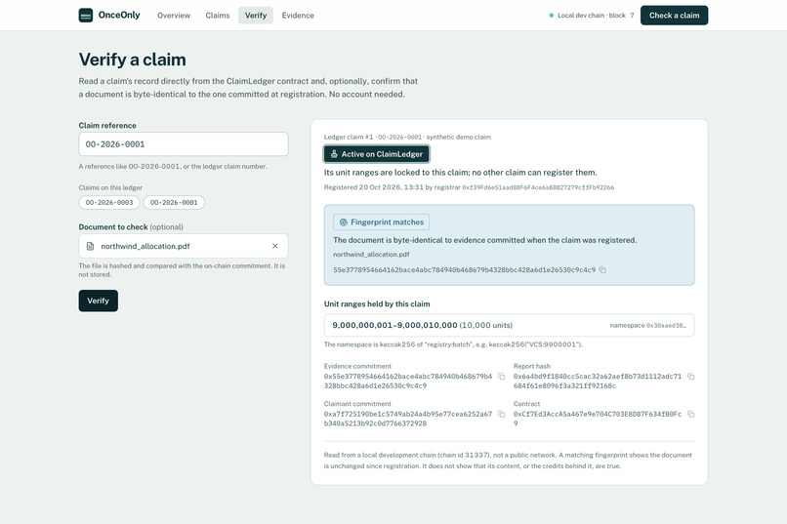Click the namespace 0x30aaed38 label

[648, 326]
